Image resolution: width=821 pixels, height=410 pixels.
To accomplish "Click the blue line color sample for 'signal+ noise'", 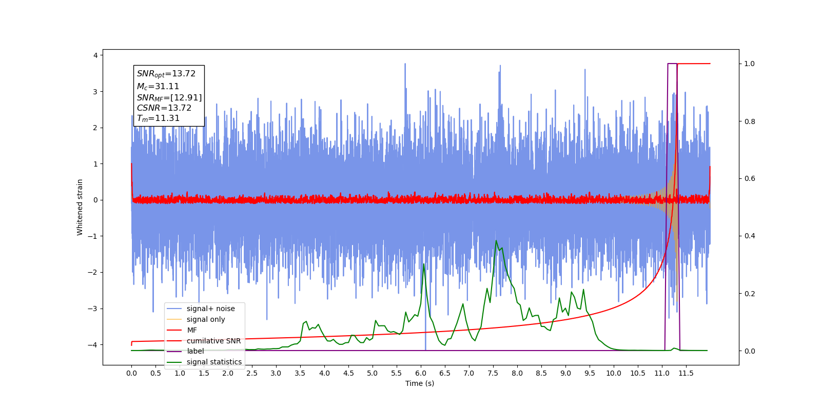I will point(174,309).
